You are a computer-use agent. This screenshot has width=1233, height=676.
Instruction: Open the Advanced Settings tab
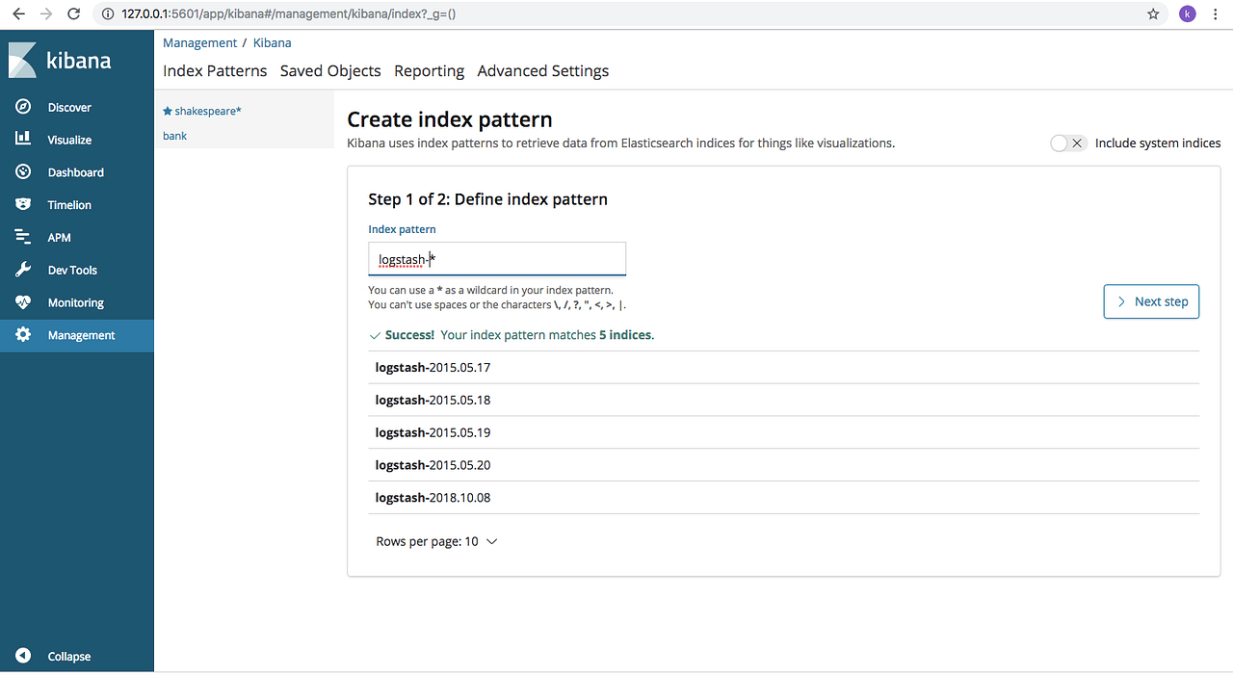click(542, 70)
